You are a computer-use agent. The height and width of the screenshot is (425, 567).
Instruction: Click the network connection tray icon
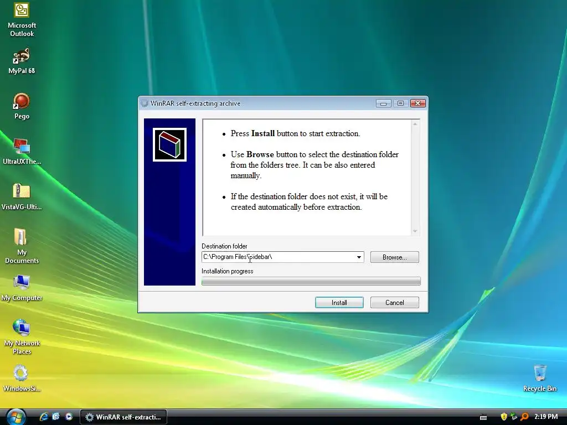(514, 417)
